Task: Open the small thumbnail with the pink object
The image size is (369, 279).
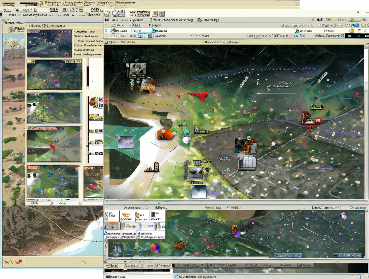Action: click(x=93, y=182)
